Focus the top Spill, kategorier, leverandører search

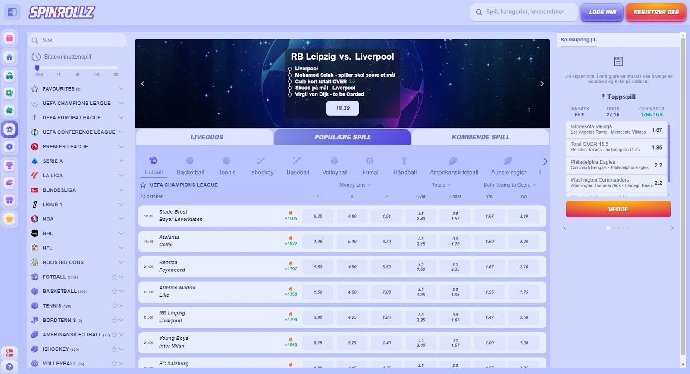coord(524,12)
